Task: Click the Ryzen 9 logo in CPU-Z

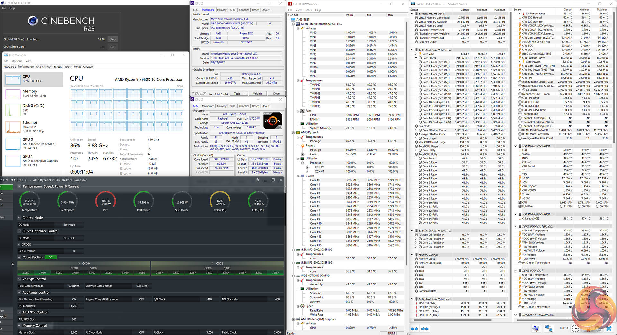Action: click(273, 121)
